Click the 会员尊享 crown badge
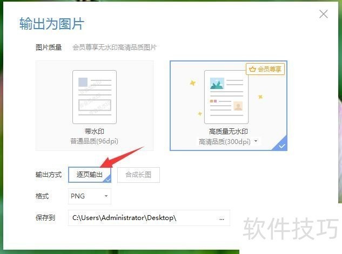The width and height of the screenshot is (342, 254). point(265,69)
